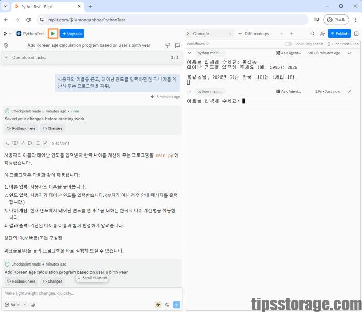This screenshot has width=362, height=312.
Task: Add a new pane tab
Action: click(292, 34)
